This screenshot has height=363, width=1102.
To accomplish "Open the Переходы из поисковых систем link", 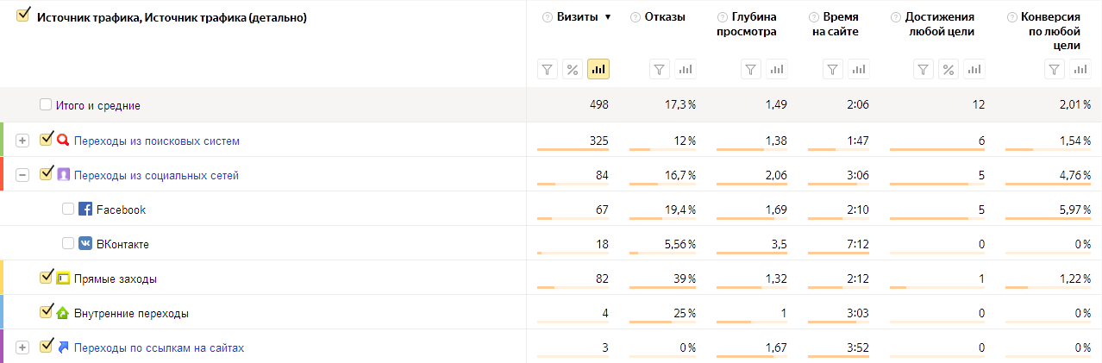I will (157, 141).
